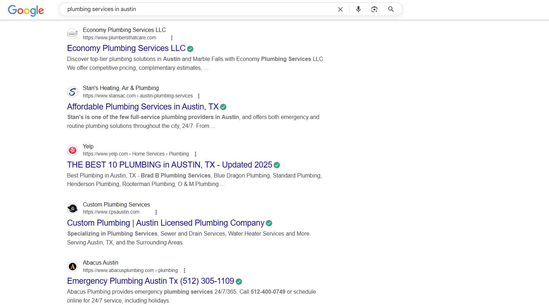Click site name Economy Plumbing Services LLC
This screenshot has height=305, width=549.
click(x=124, y=30)
